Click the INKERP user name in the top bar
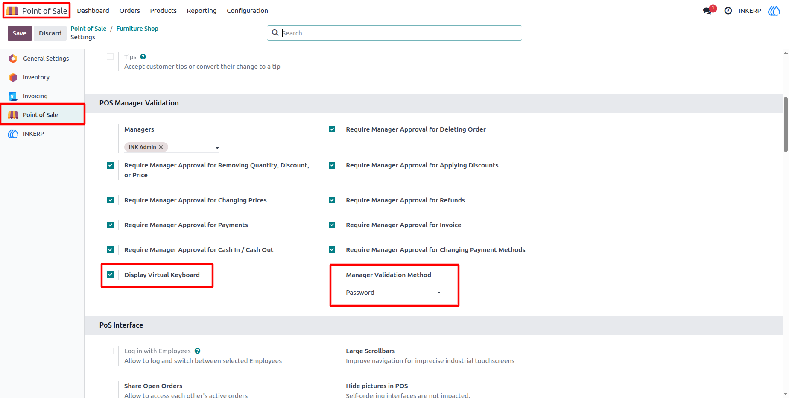 point(750,11)
